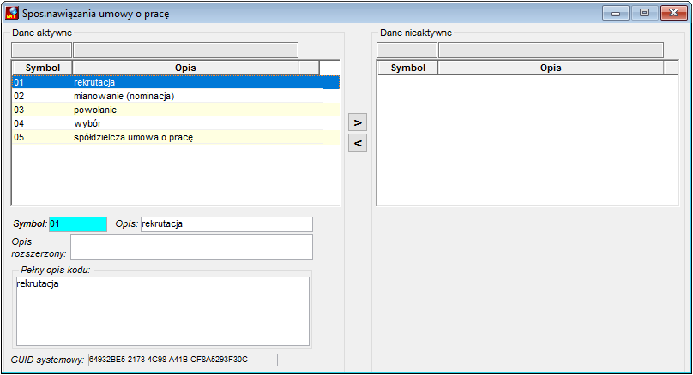Select row 02 mianowanie (nominacja)

coord(176,96)
